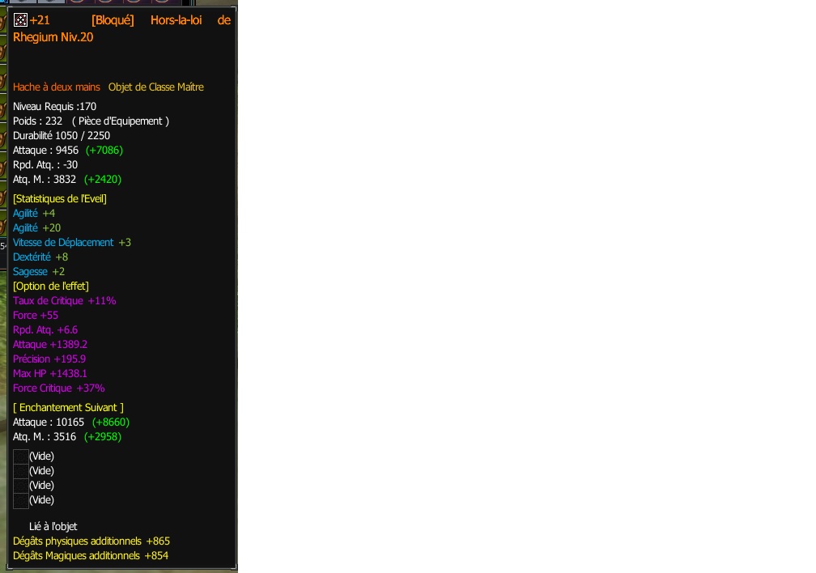The image size is (816, 573).
Task: Click the 'Attaque +1389.2' option
Action: tap(50, 345)
